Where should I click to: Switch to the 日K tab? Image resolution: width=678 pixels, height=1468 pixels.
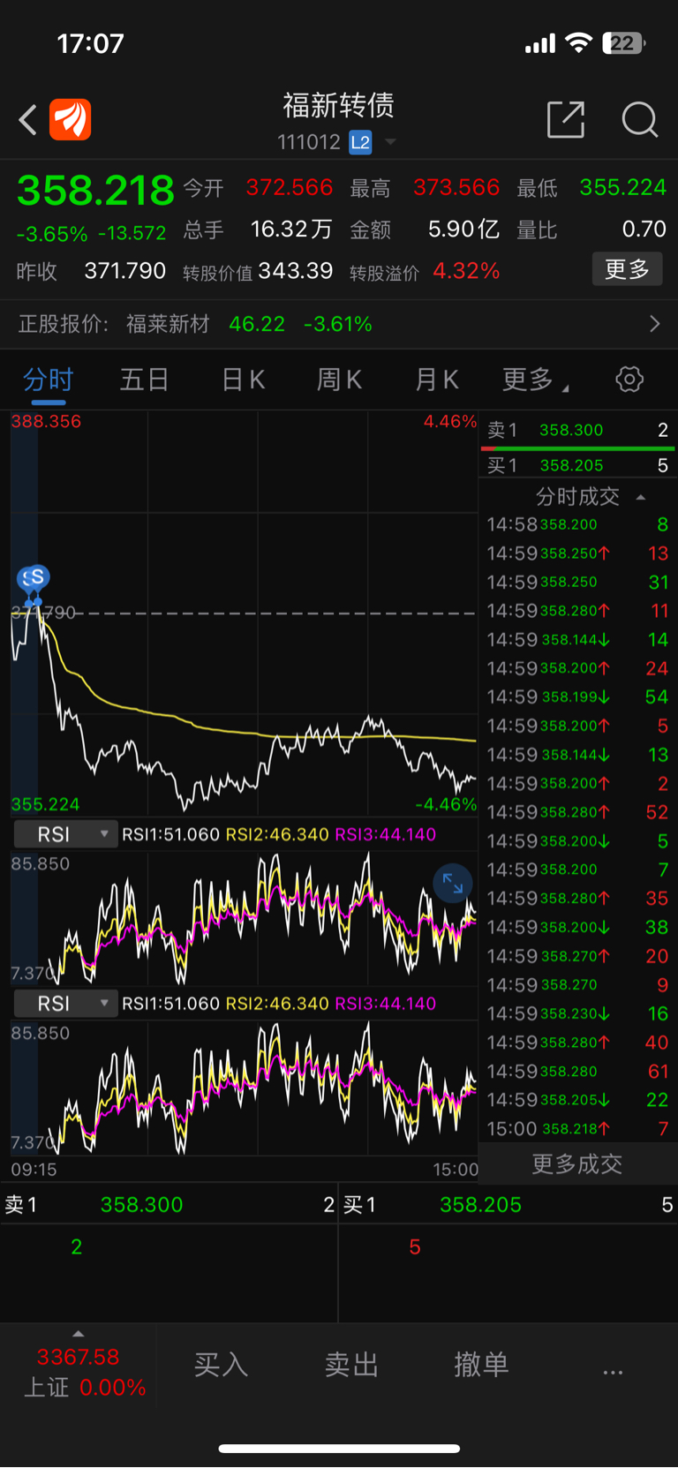pyautogui.click(x=243, y=380)
